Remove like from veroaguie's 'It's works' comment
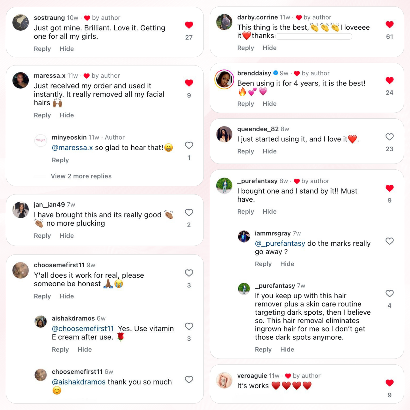Screen dimensions: 410x410 click(389, 383)
